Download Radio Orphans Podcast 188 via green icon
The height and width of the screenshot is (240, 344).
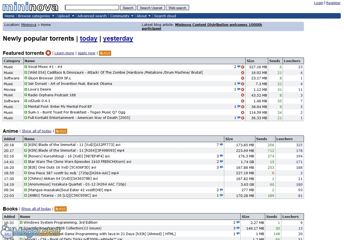26,95
